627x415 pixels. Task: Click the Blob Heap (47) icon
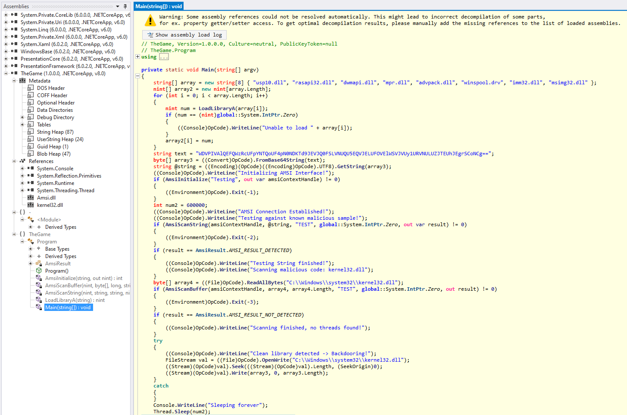coord(31,154)
